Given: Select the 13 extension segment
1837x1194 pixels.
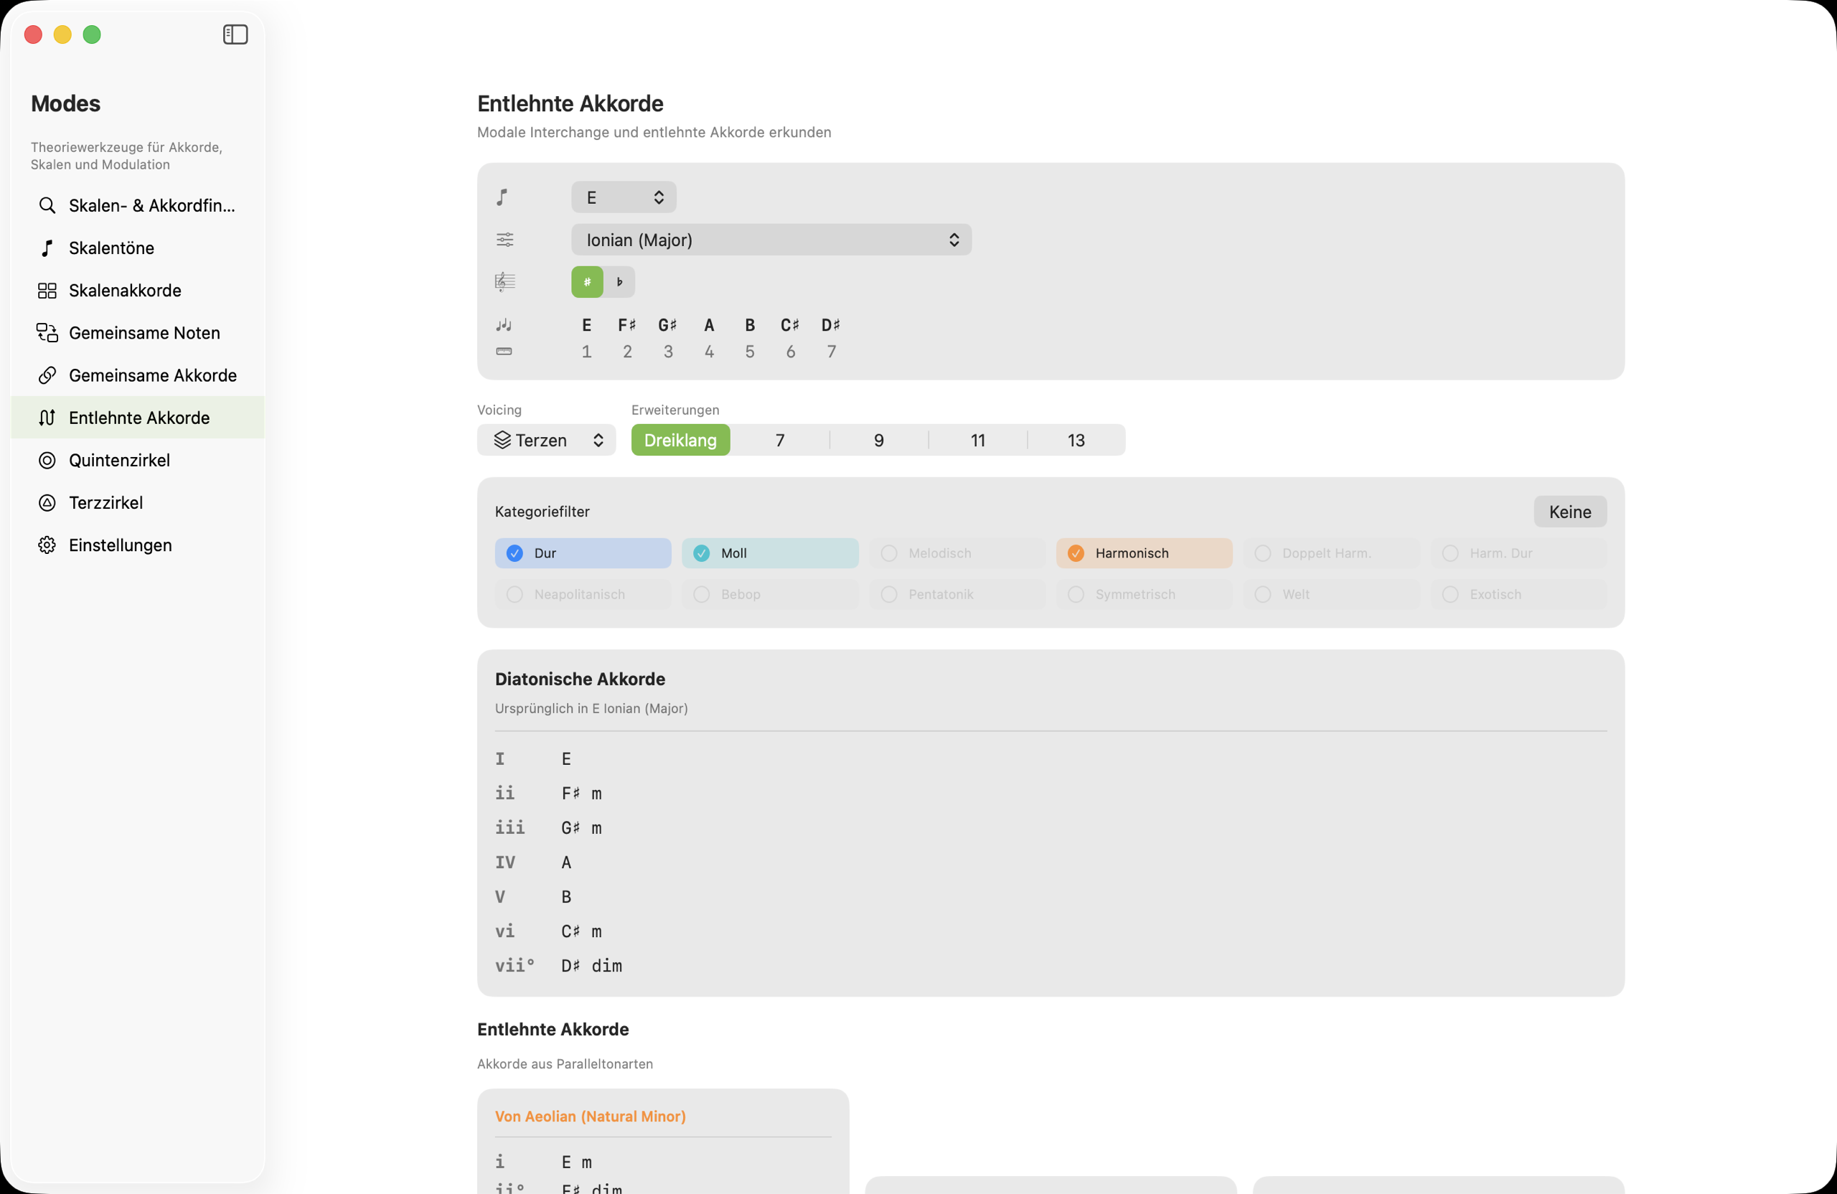Looking at the screenshot, I should pos(1076,440).
